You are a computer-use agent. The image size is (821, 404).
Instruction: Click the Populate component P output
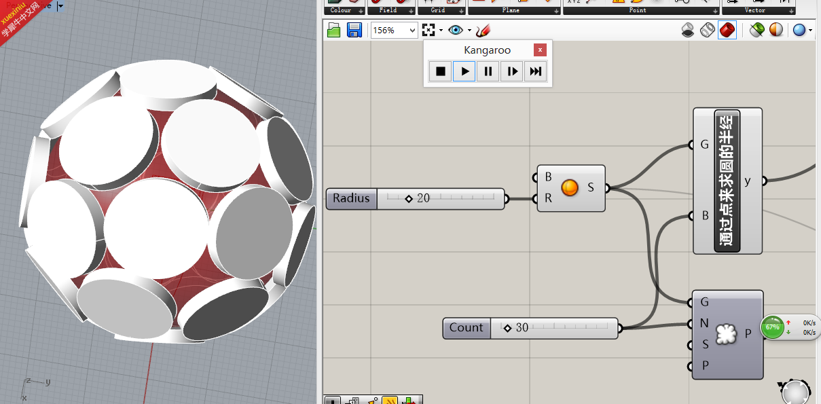[x=748, y=333]
